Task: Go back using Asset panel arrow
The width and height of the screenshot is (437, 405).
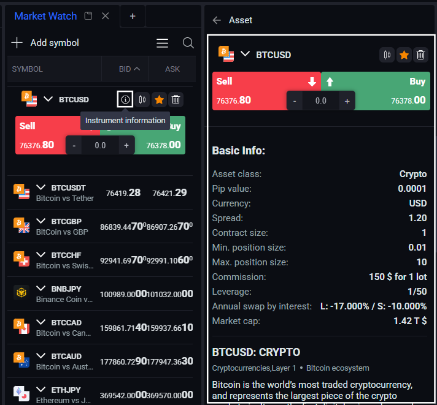Action: [x=217, y=20]
